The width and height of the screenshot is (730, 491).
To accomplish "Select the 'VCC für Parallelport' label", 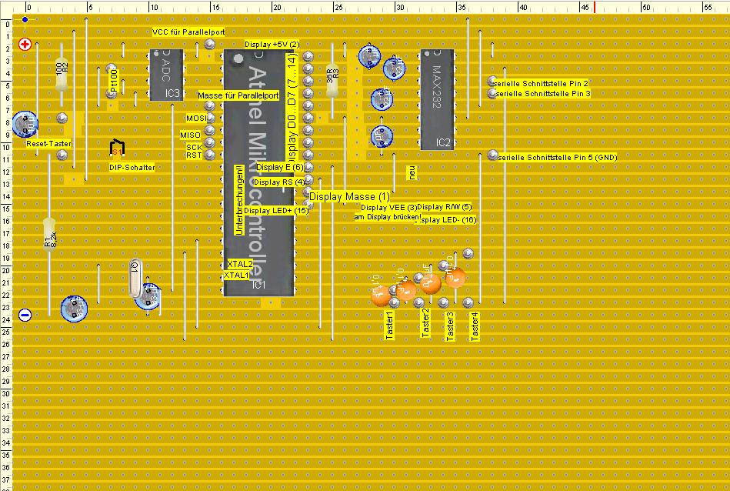I will tap(188, 32).
